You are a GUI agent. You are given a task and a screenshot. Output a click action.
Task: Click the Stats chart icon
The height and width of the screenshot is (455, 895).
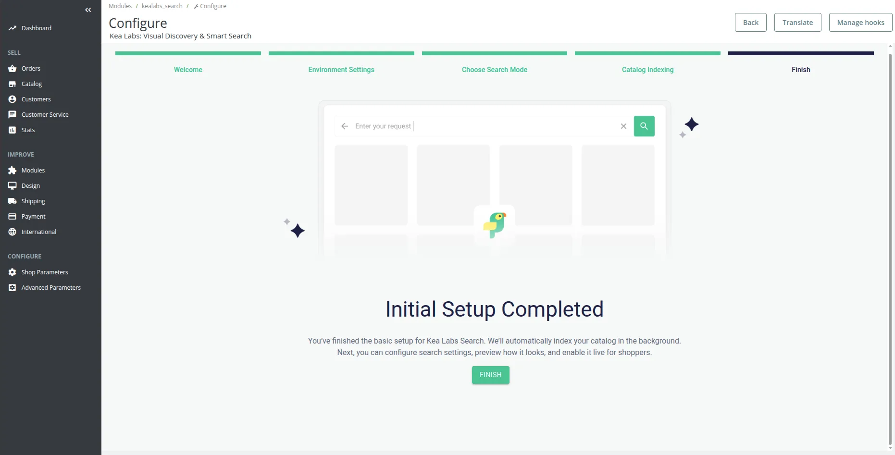coord(12,130)
